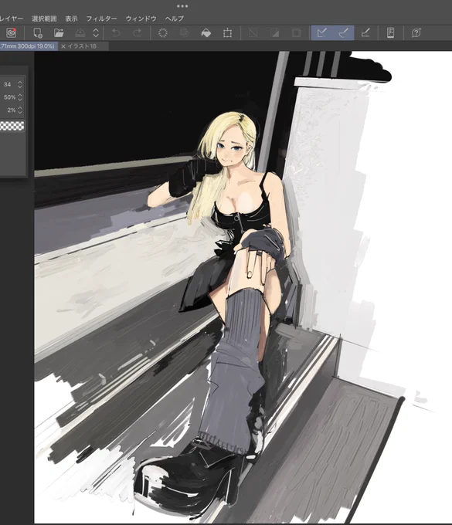Open Clip Studio support question-mark icon

click(416, 32)
